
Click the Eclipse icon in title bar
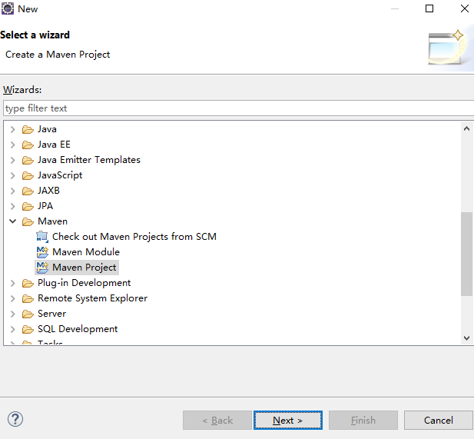coord(7,8)
